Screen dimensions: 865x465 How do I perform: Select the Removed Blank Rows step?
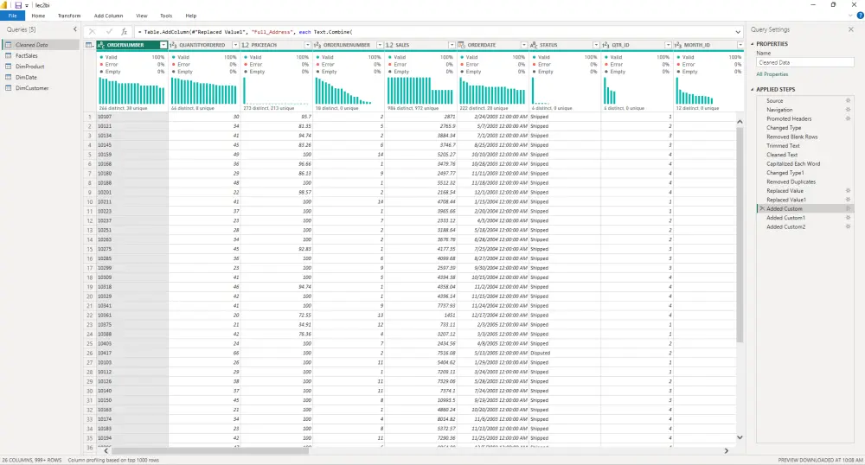pyautogui.click(x=791, y=137)
